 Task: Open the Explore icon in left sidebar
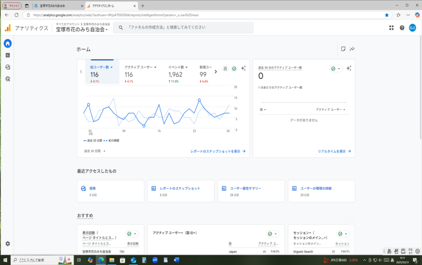pos(7,67)
